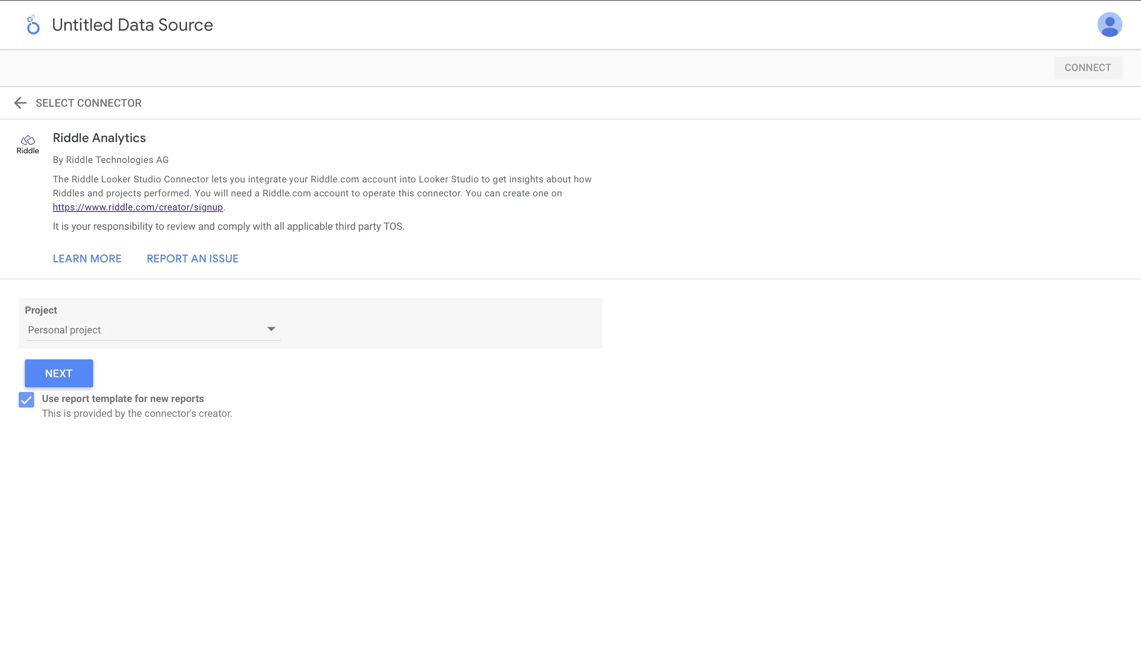Click the REPORT AN ISSUE link

192,258
